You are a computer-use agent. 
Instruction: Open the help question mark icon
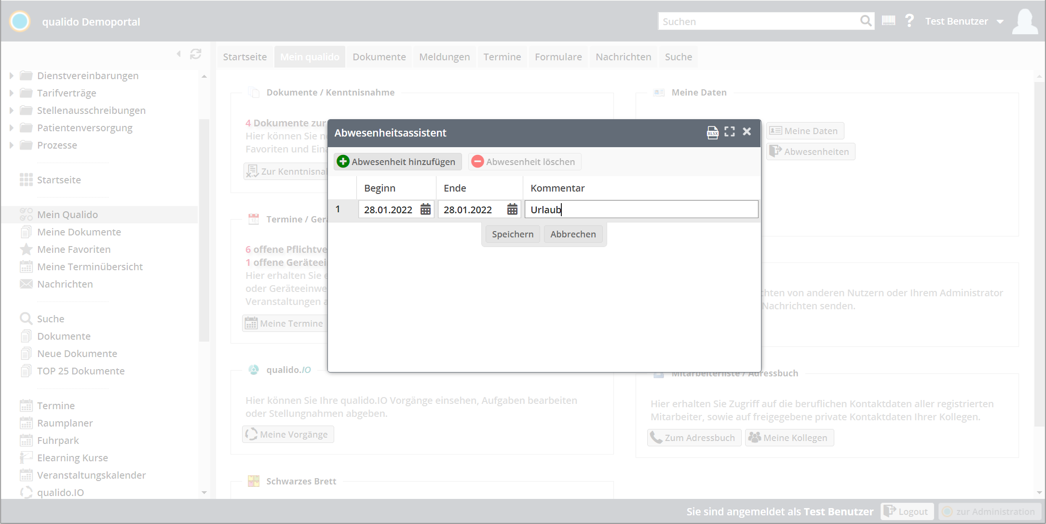[910, 21]
